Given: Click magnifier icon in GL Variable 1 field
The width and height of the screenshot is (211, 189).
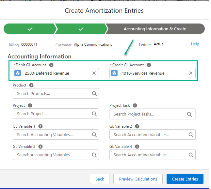Looking at the screenshot, I should 94,135.
